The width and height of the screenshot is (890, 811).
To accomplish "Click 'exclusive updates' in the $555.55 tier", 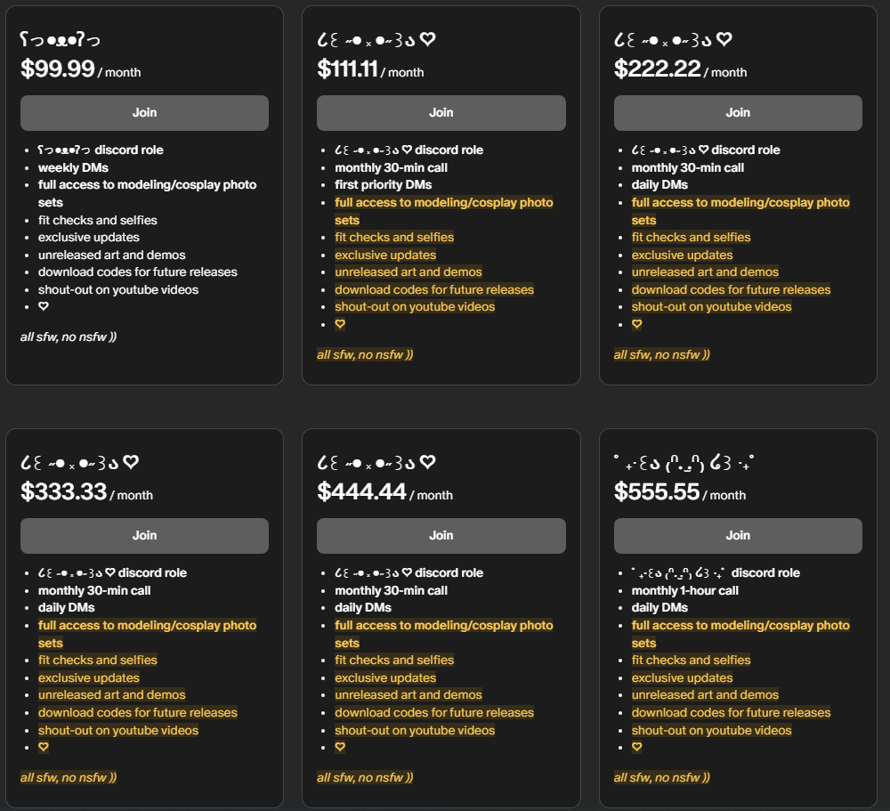I will 683,678.
